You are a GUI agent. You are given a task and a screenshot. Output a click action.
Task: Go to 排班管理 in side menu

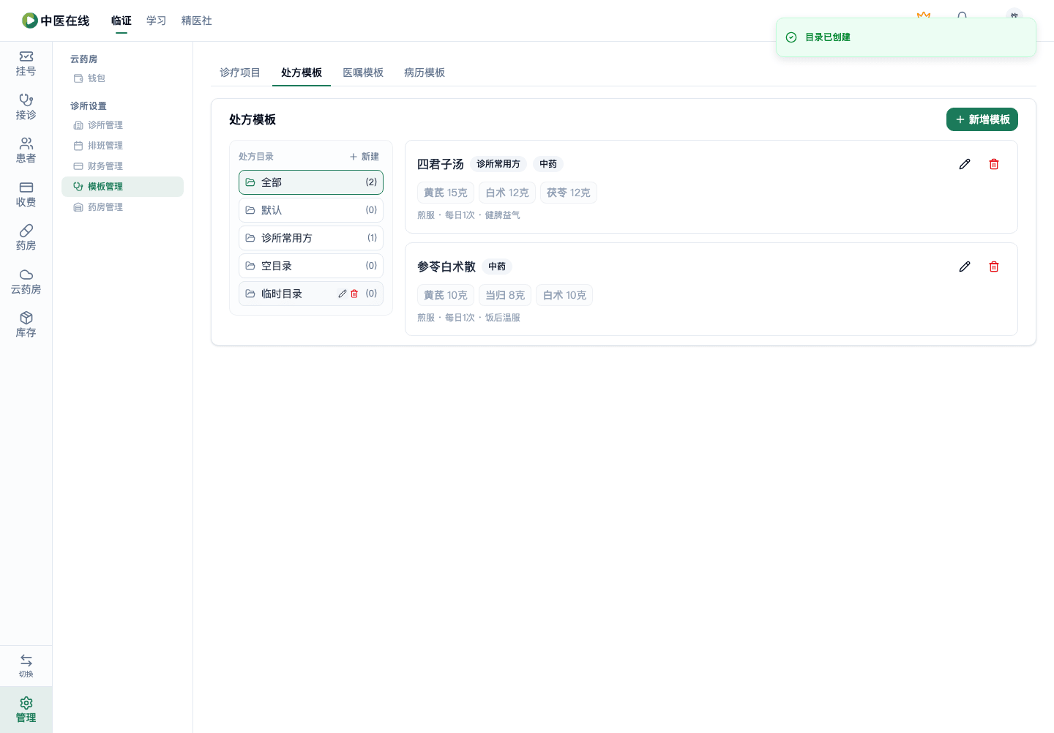tap(122, 146)
